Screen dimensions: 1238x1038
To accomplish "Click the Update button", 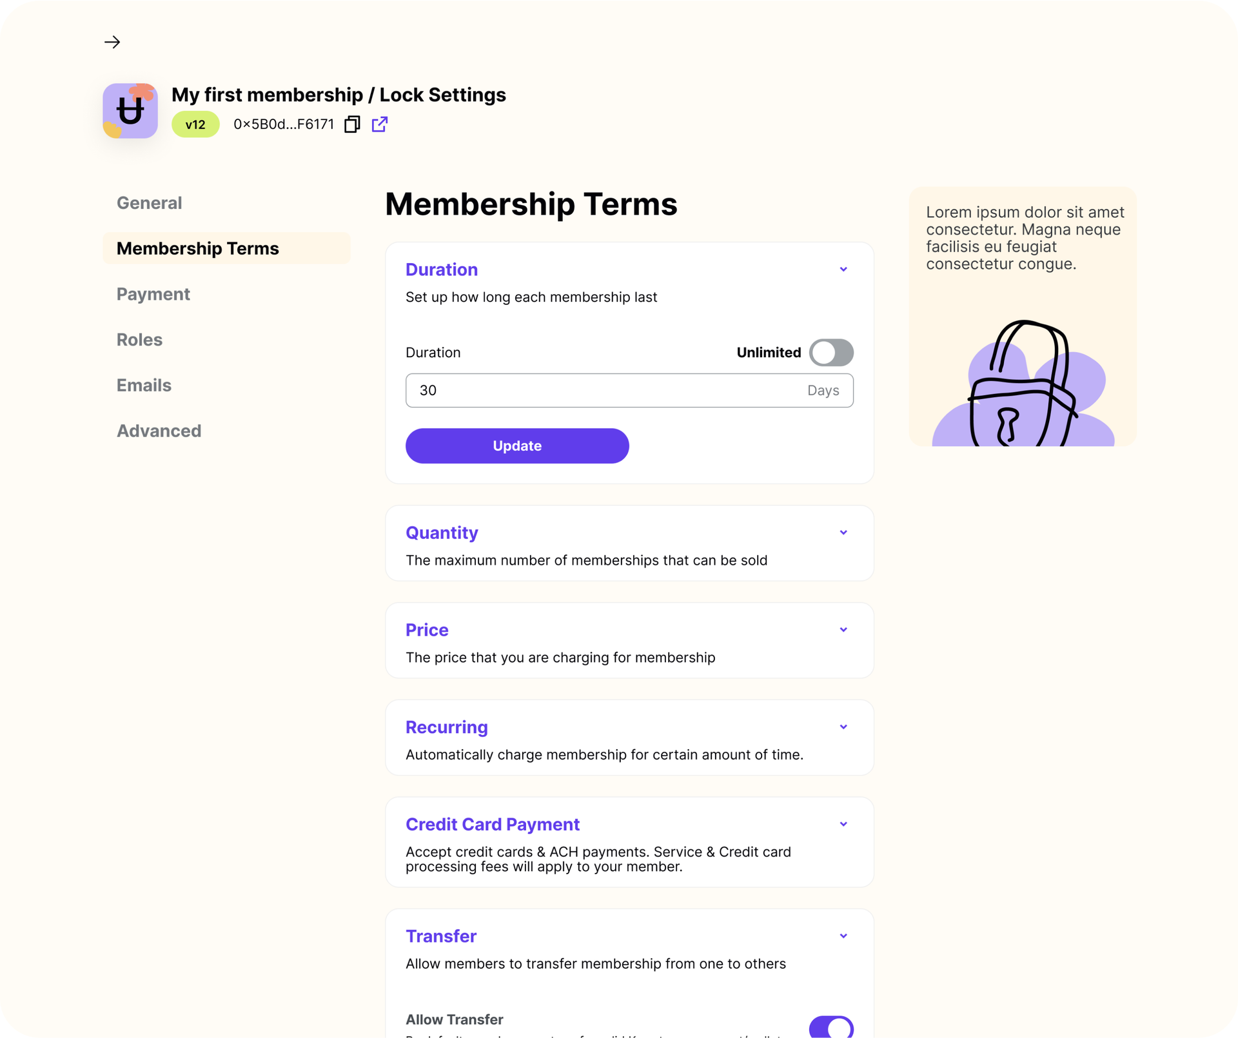I will pos(516,446).
